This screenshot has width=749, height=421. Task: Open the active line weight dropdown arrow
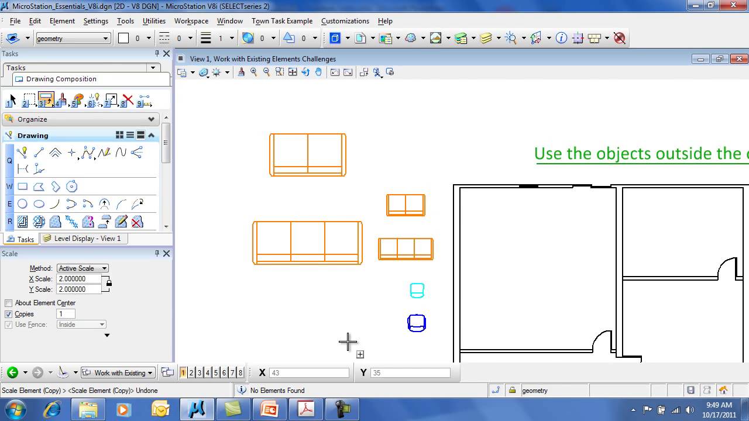pos(232,38)
